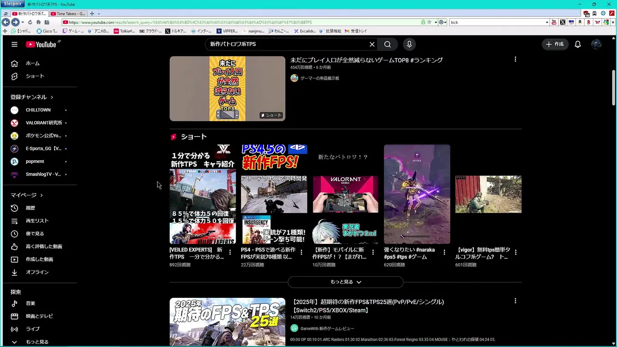Open GameWith 新作ゲームレビュー channel link
617x347 pixels.
pos(327,328)
